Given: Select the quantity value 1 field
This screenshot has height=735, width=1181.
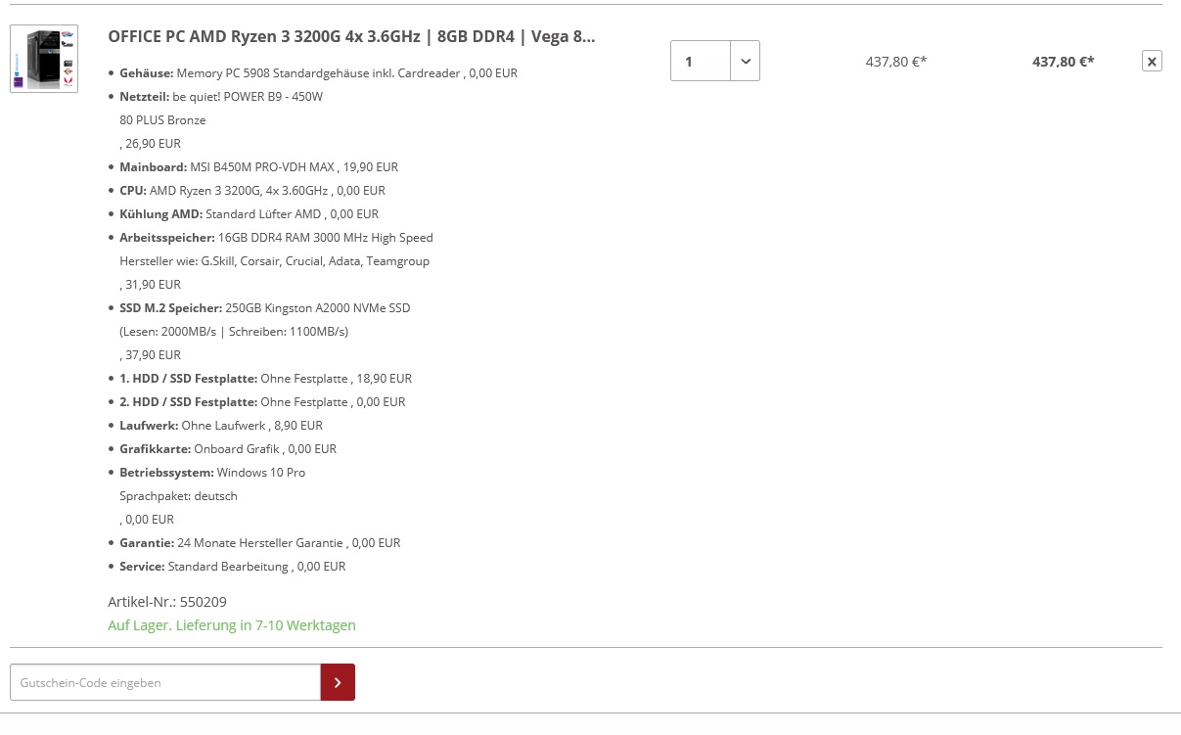Looking at the screenshot, I should pos(701,61).
